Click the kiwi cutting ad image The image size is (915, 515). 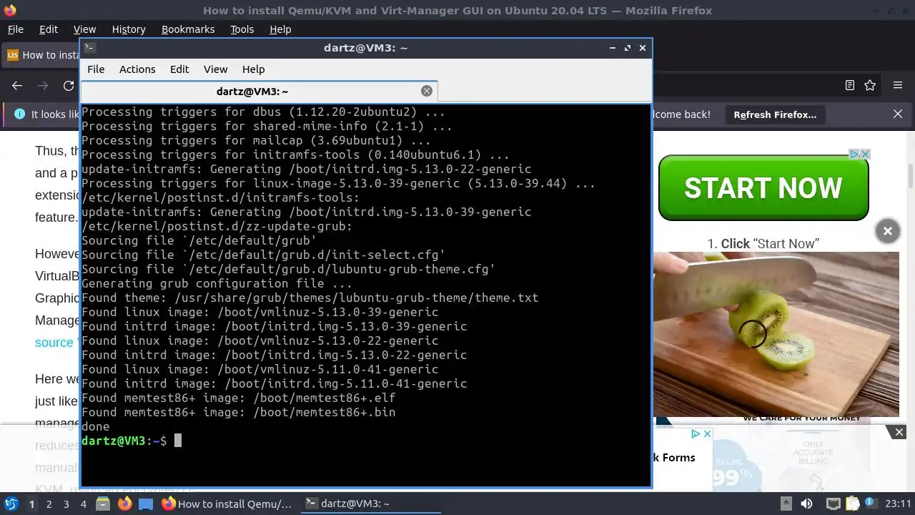[x=776, y=334]
